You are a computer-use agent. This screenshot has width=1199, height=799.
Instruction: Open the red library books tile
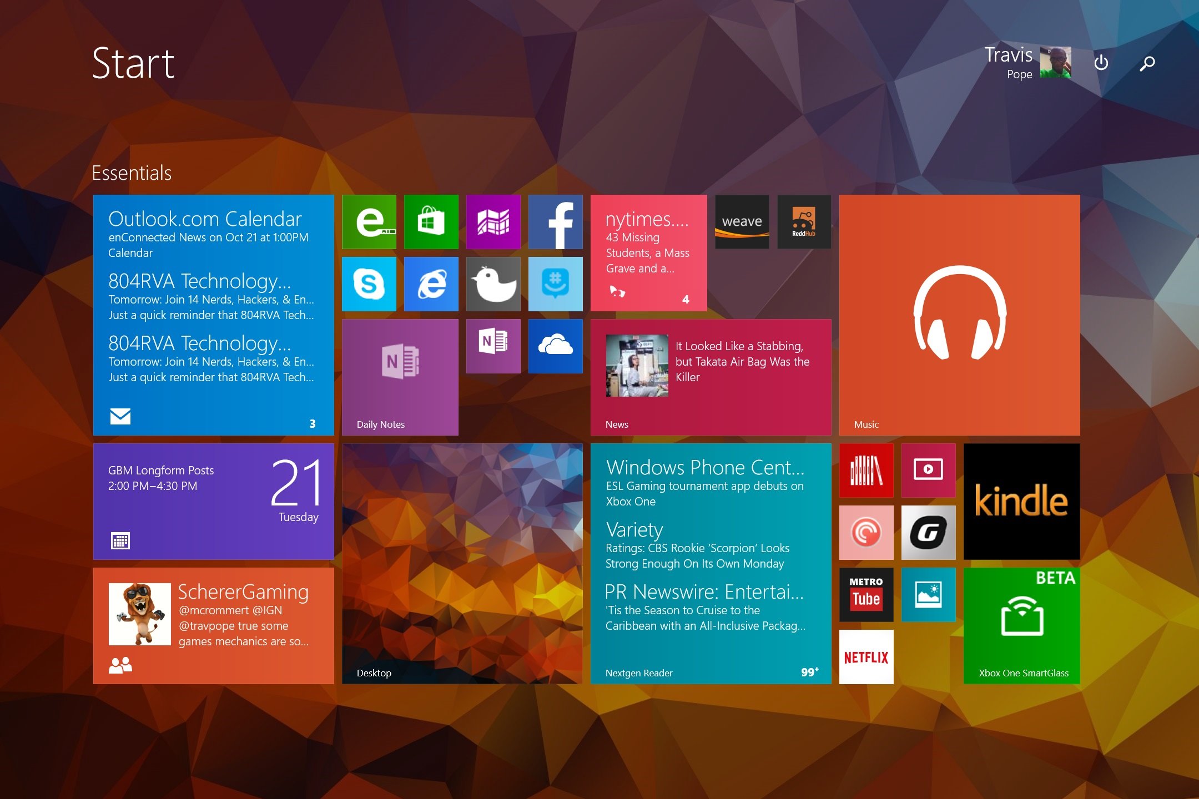[866, 471]
